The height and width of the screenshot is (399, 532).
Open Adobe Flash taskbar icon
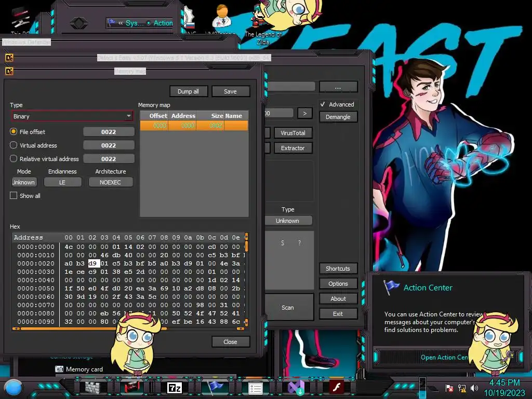point(337,387)
